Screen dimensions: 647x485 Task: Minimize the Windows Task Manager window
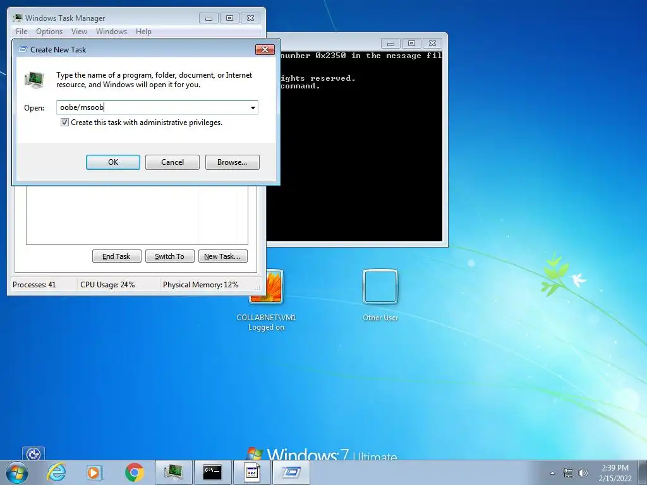pos(209,18)
